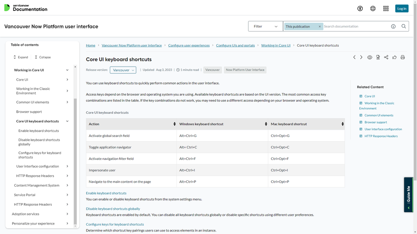This screenshot has height=234, width=417.
Task: Click the save as PDF icon
Action: coord(378,57)
